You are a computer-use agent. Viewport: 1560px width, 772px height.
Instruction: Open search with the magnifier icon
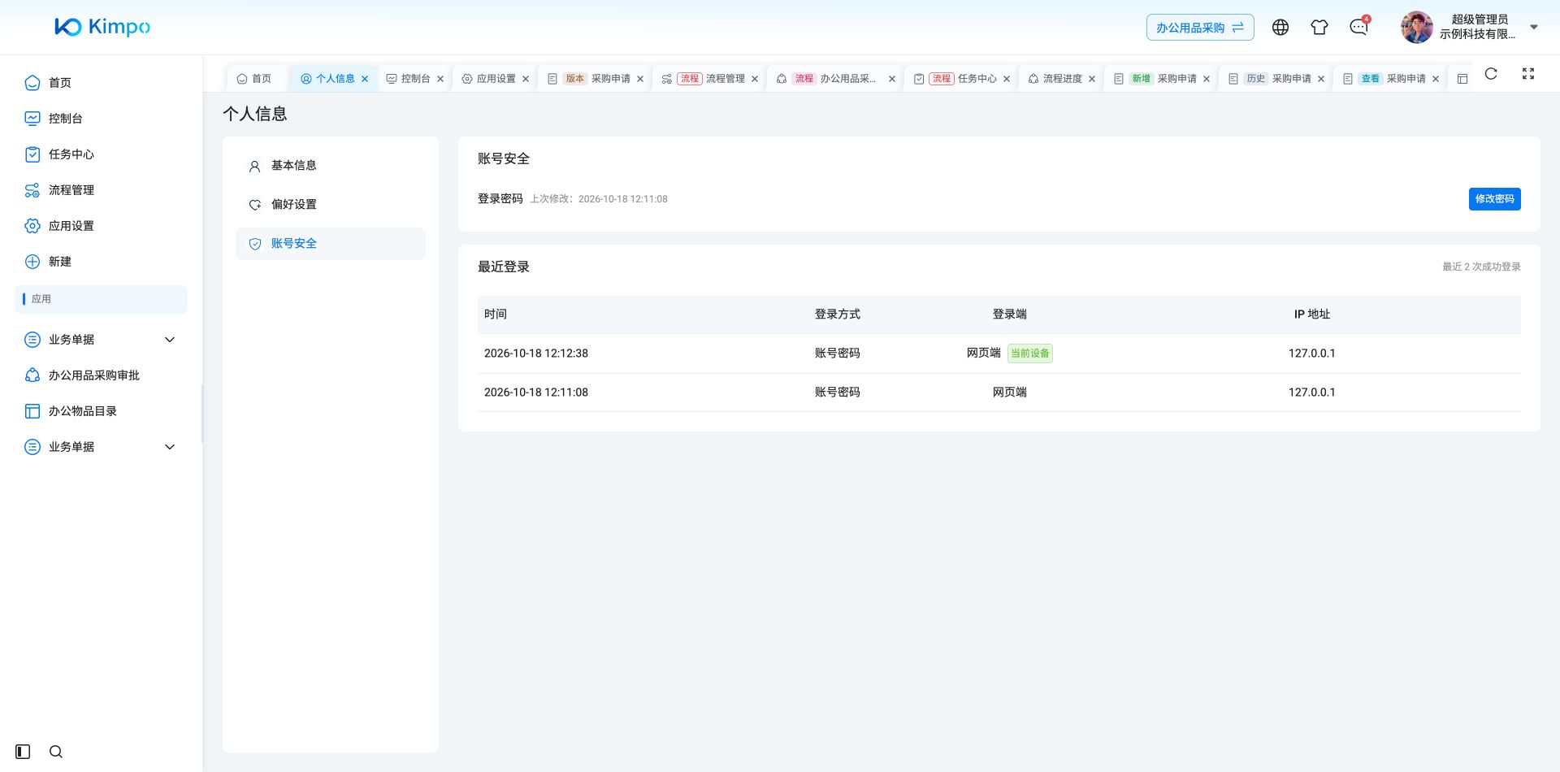tap(56, 752)
